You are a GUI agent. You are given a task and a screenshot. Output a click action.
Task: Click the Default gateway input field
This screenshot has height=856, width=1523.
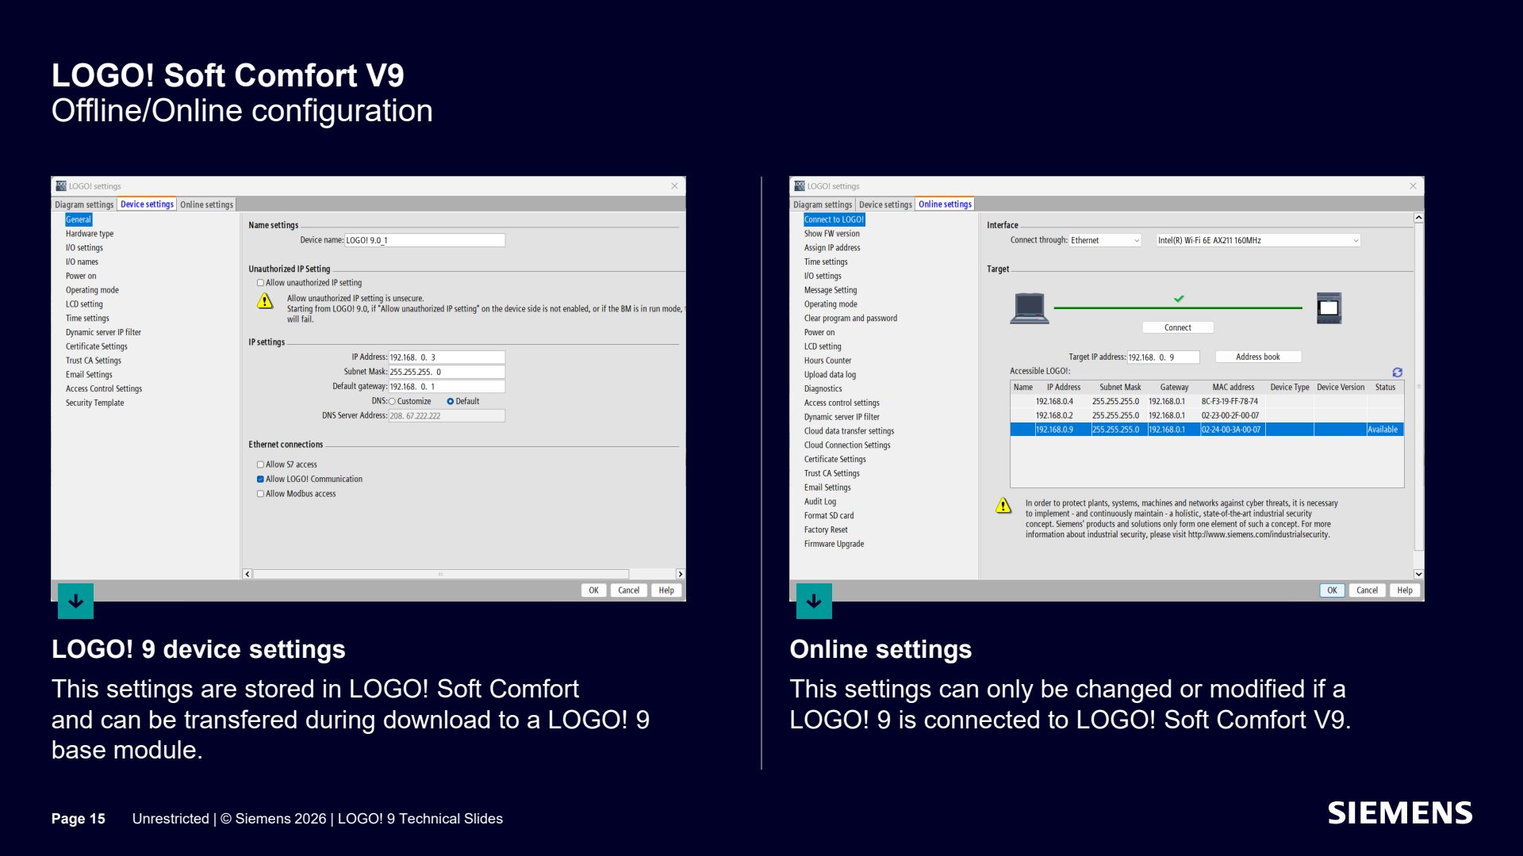447,387
